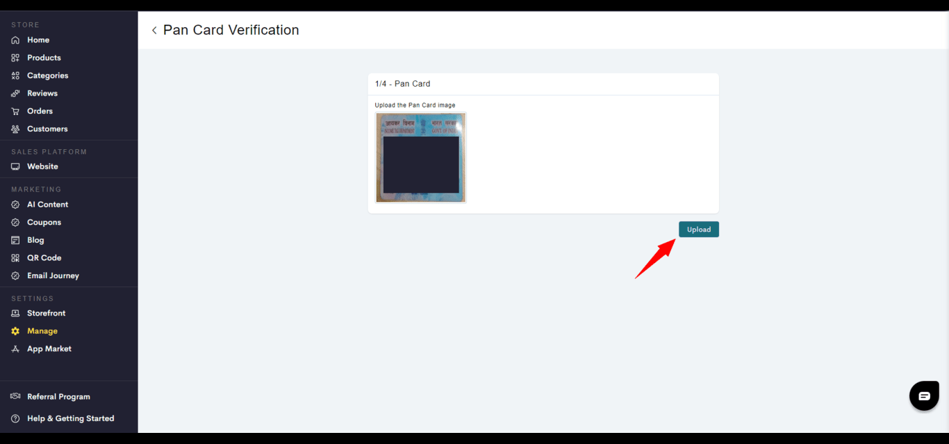
Task: Open the Reviews menu item
Action: point(42,94)
